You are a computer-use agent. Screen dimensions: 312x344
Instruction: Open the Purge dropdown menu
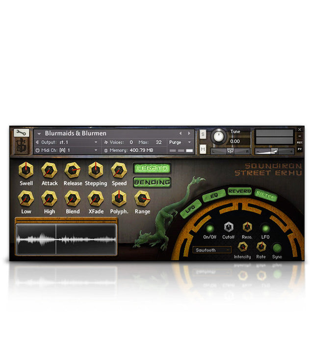pos(180,143)
